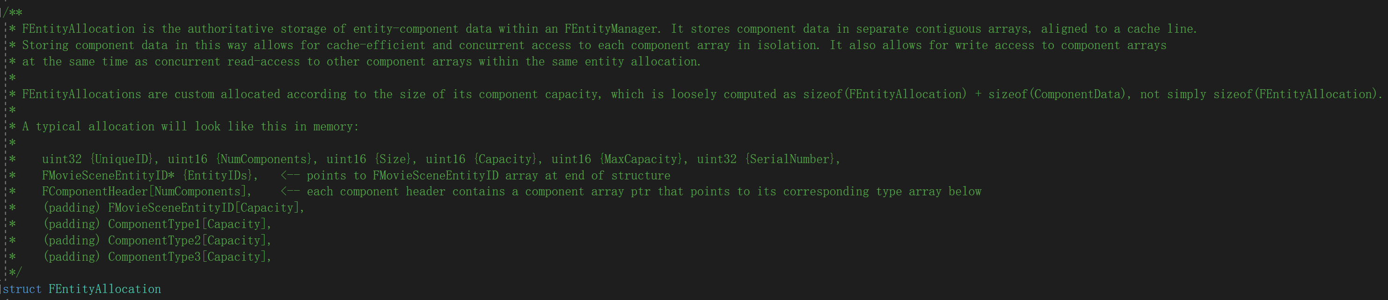Click sizeof(ComponentData) in the comment
Screen dimensions: 1388x300
(x=1056, y=94)
